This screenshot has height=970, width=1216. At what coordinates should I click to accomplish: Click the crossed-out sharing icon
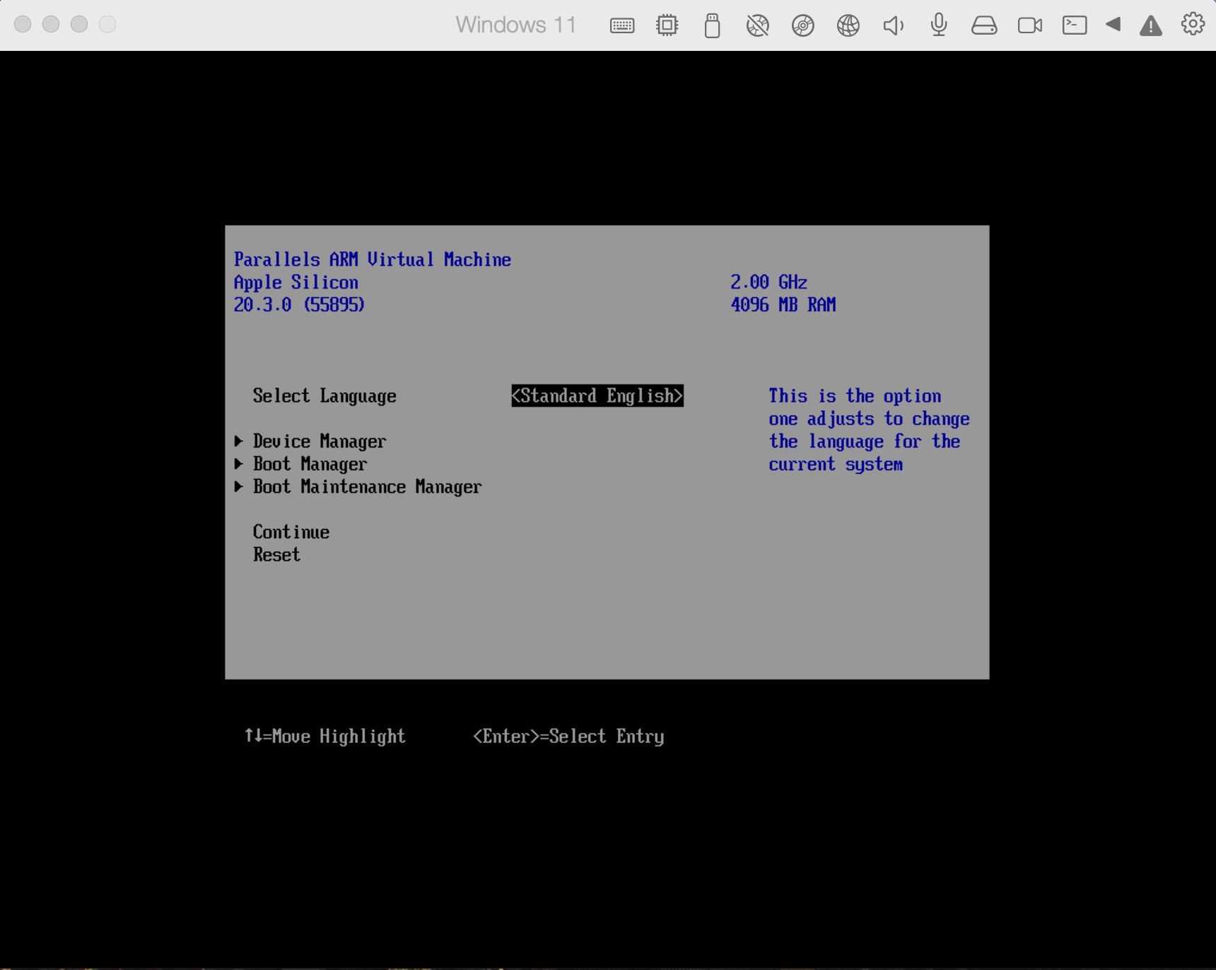(x=757, y=26)
